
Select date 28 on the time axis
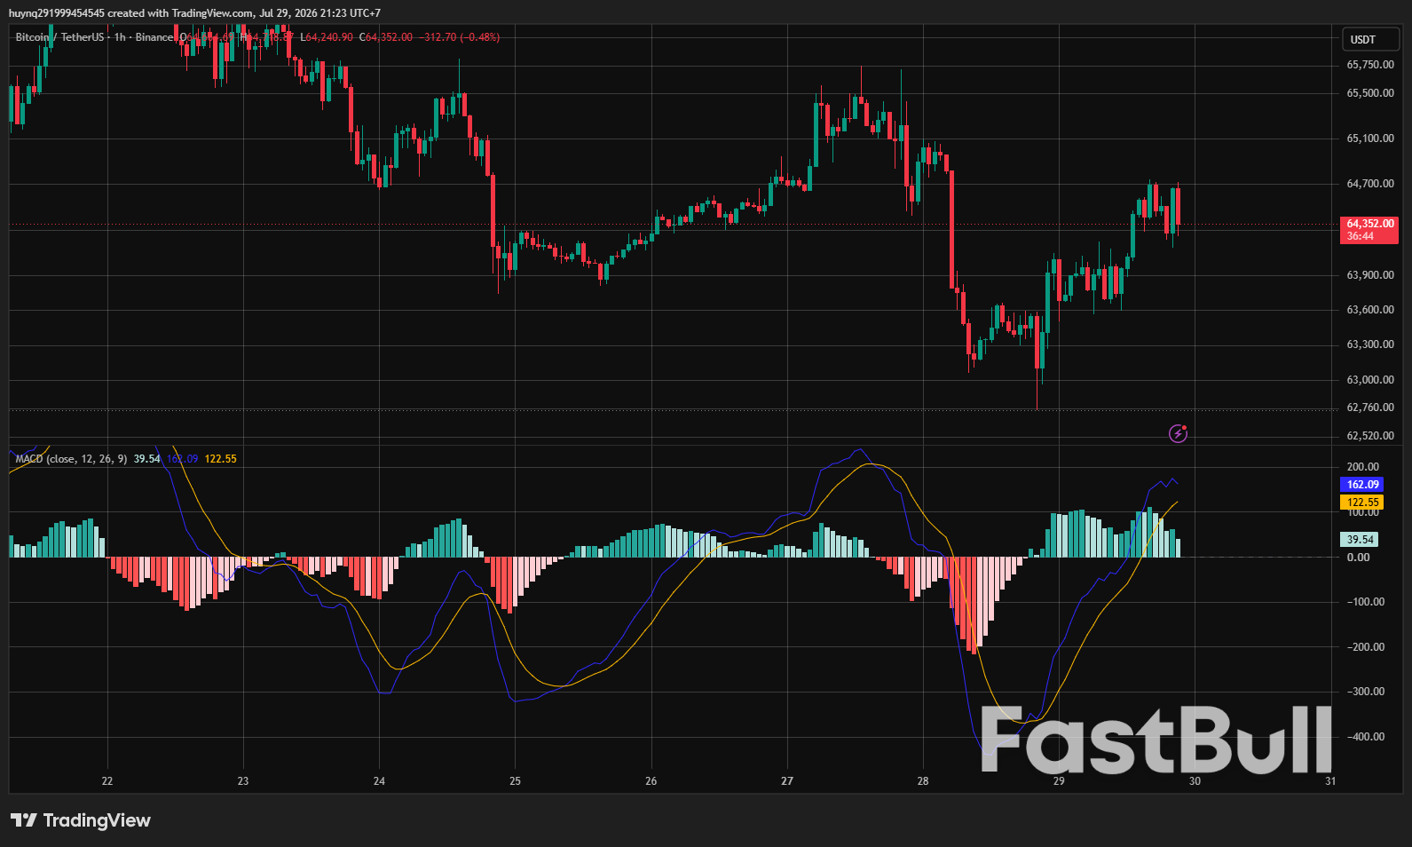pyautogui.click(x=923, y=781)
